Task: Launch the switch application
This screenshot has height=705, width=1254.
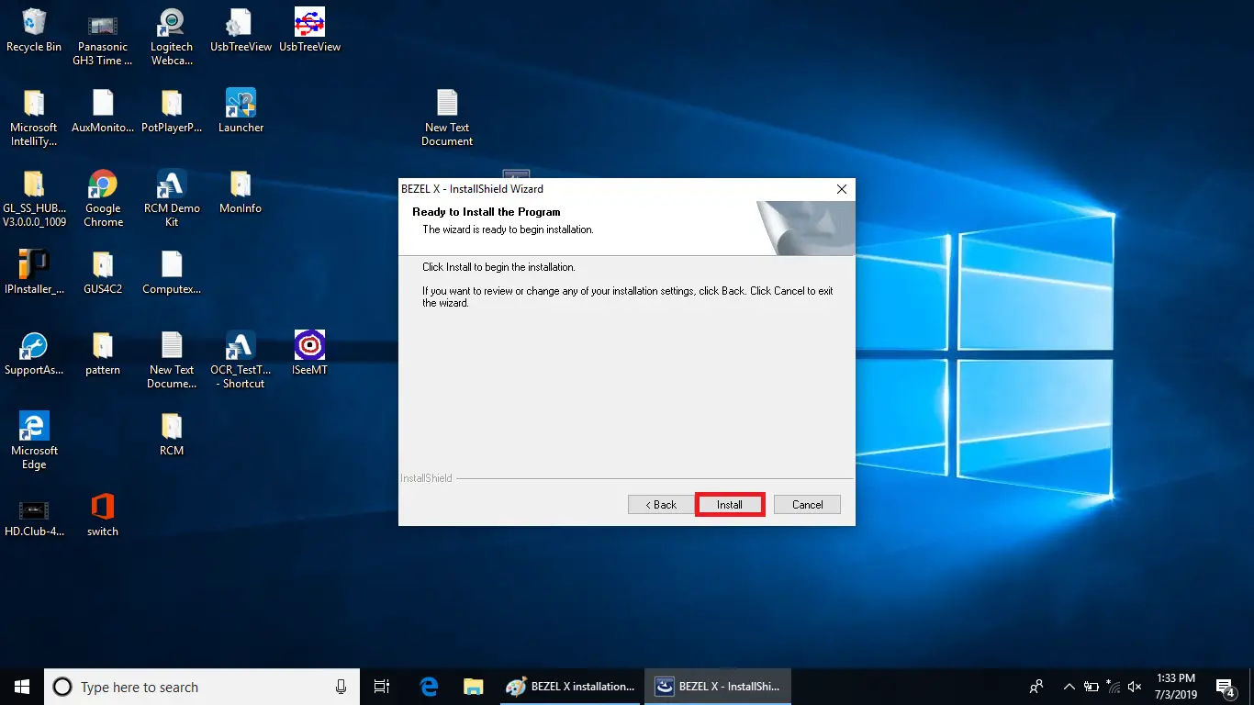Action: [102, 508]
